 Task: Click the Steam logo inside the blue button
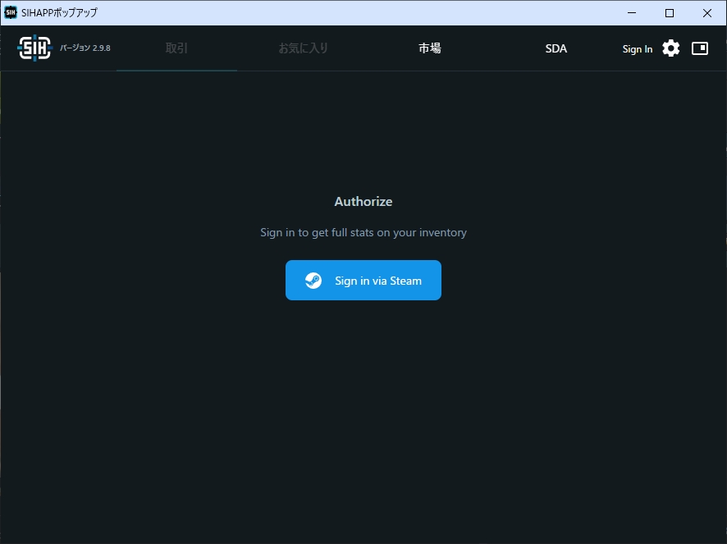click(313, 281)
